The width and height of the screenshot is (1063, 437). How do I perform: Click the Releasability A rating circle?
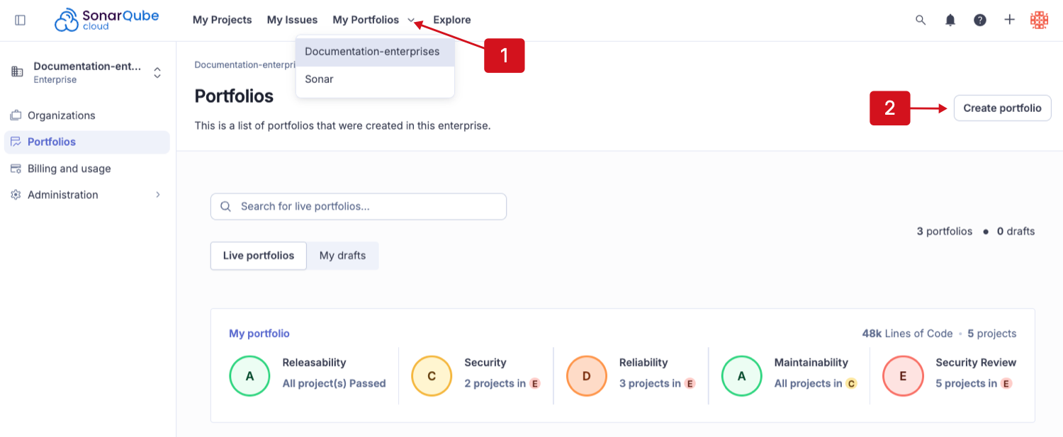[x=249, y=376]
